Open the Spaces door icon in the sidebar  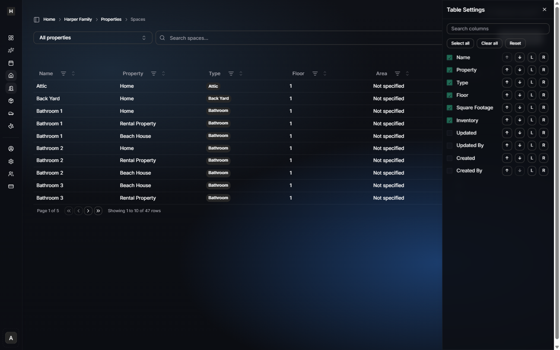pyautogui.click(x=11, y=88)
